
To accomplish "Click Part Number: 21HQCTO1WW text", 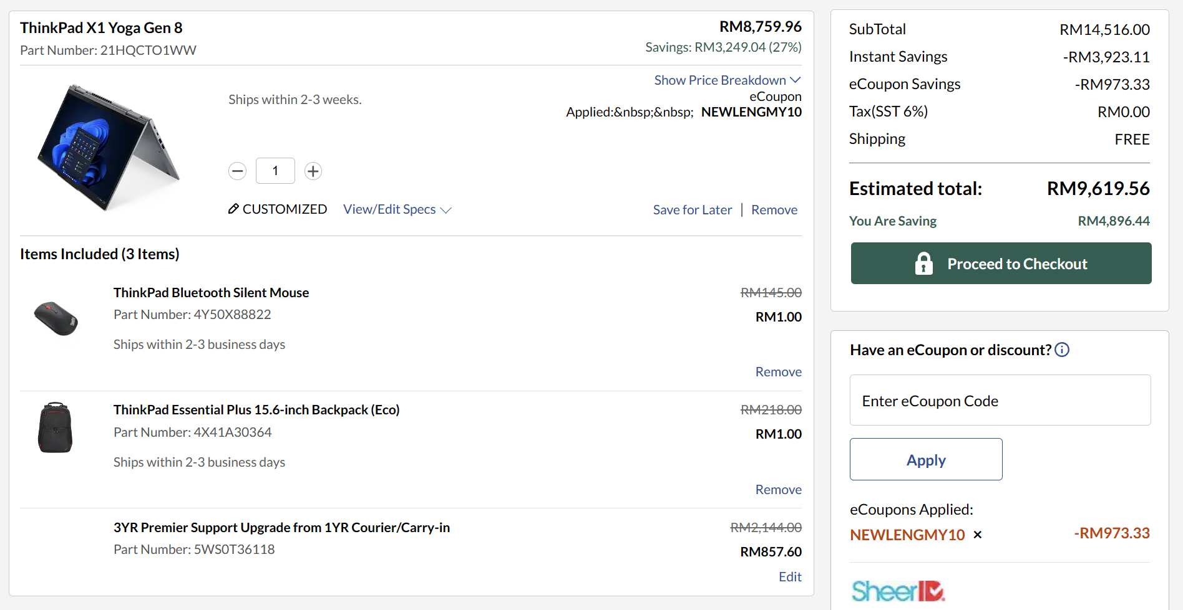I will 108,50.
